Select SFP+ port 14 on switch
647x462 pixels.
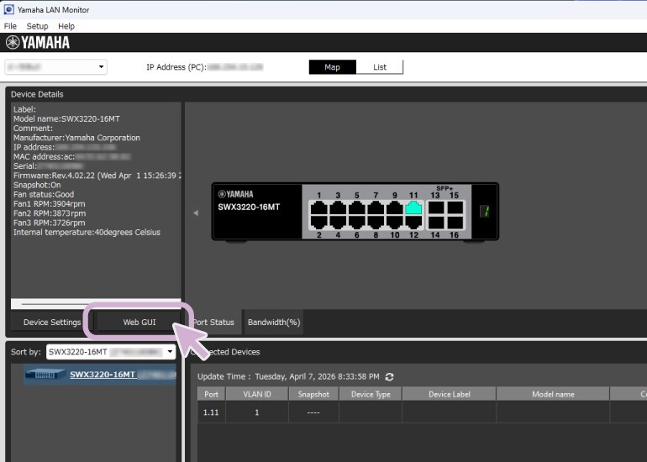436,223
